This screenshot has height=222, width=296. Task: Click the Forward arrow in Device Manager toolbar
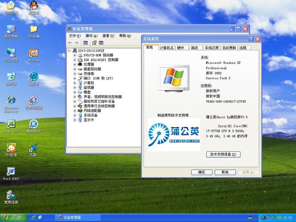(76, 43)
